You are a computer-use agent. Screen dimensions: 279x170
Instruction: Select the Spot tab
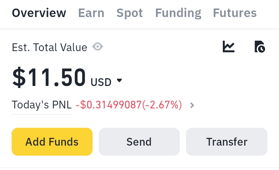point(129,13)
